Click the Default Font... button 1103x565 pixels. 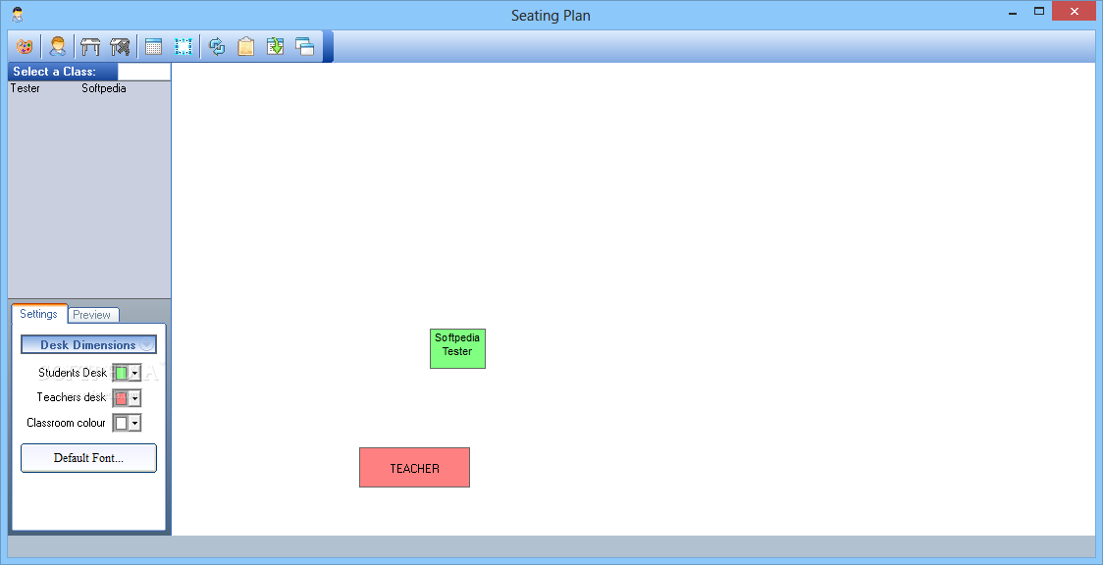pos(88,458)
